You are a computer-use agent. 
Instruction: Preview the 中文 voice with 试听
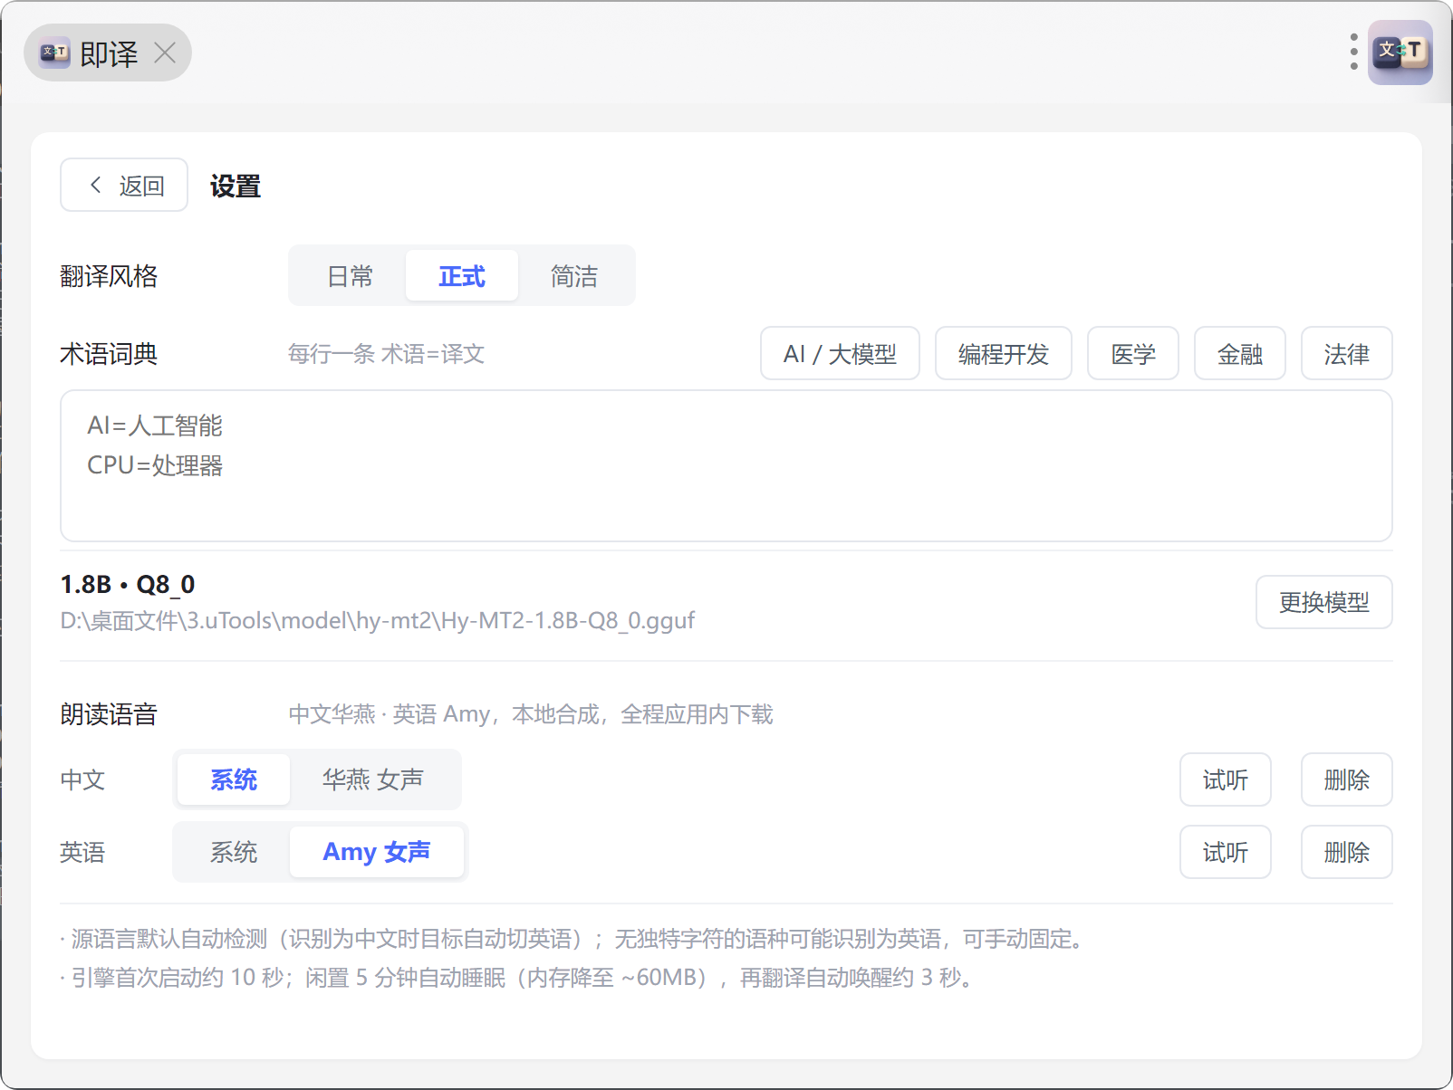(x=1226, y=779)
